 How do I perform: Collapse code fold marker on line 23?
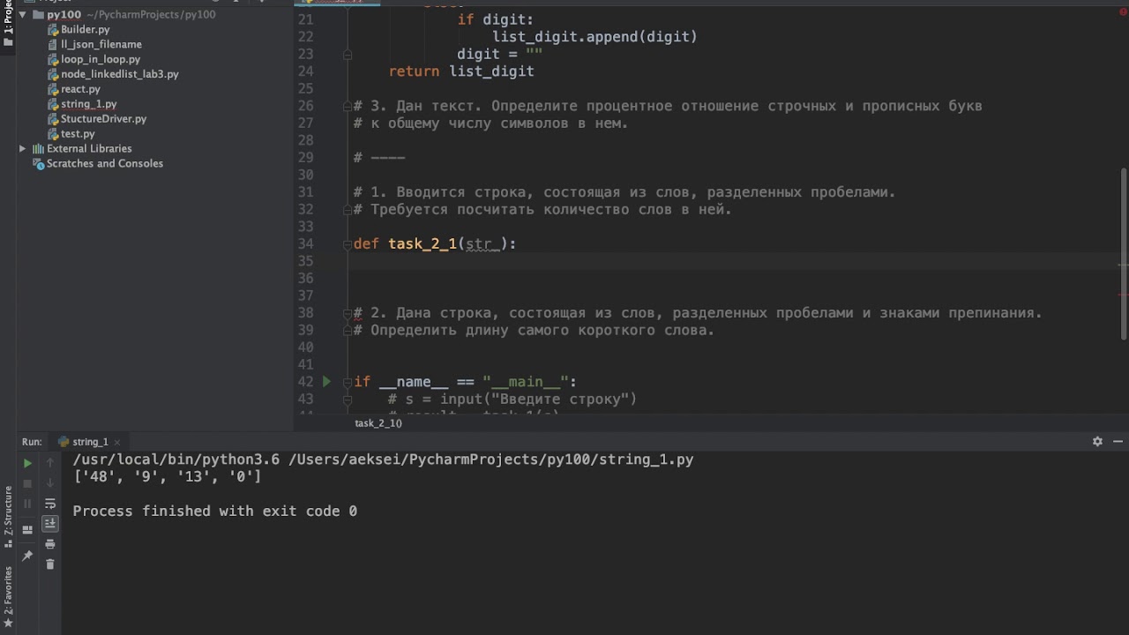point(347,55)
